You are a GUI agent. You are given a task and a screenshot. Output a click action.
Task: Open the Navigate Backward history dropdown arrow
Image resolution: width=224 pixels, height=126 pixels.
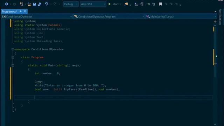[10, 4]
